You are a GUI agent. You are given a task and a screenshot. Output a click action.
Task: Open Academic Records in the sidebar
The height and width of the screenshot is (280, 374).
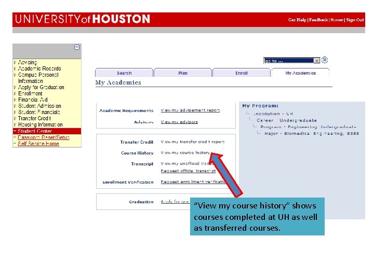(39, 68)
